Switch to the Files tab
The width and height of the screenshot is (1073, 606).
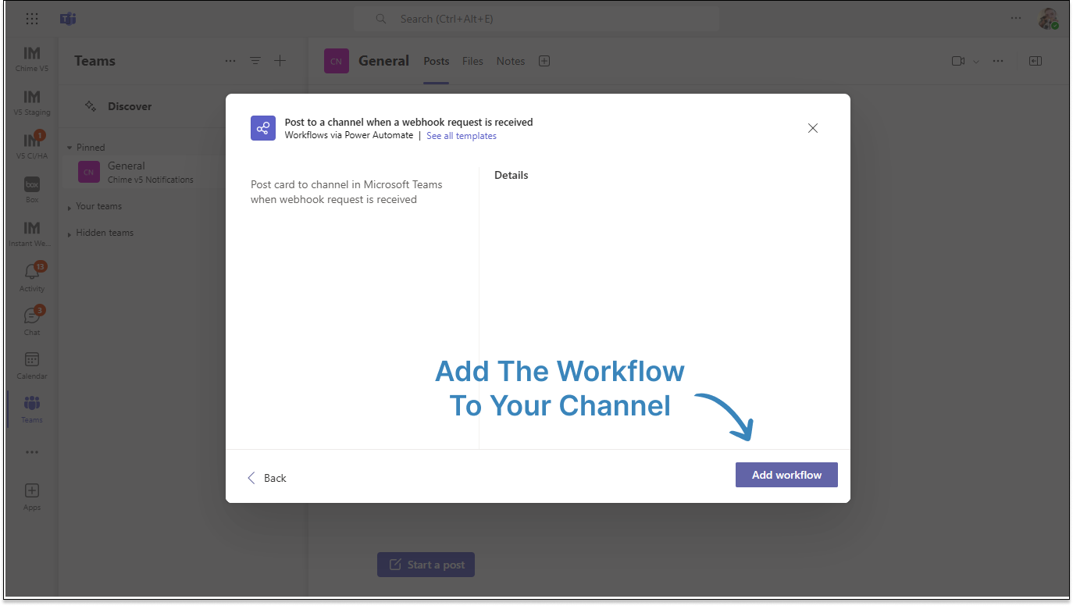pyautogui.click(x=472, y=61)
